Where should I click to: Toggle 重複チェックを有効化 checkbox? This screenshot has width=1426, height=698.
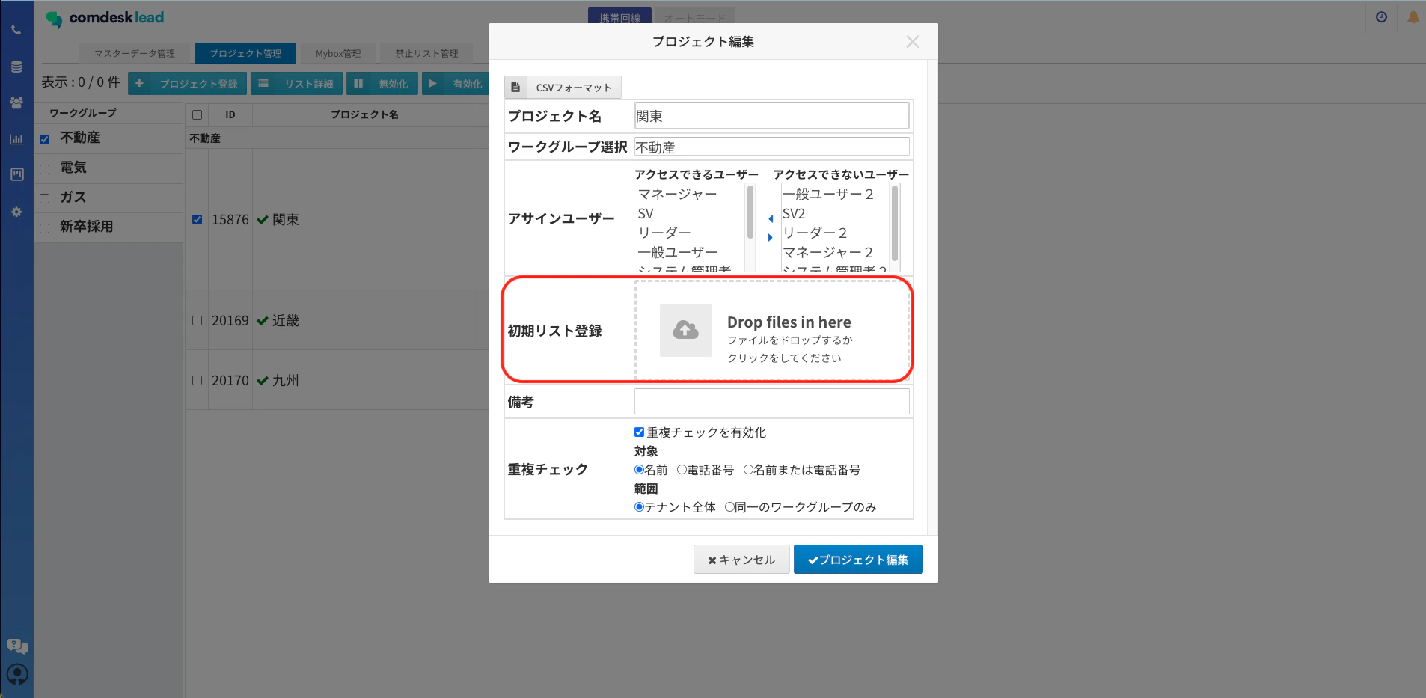[640, 432]
